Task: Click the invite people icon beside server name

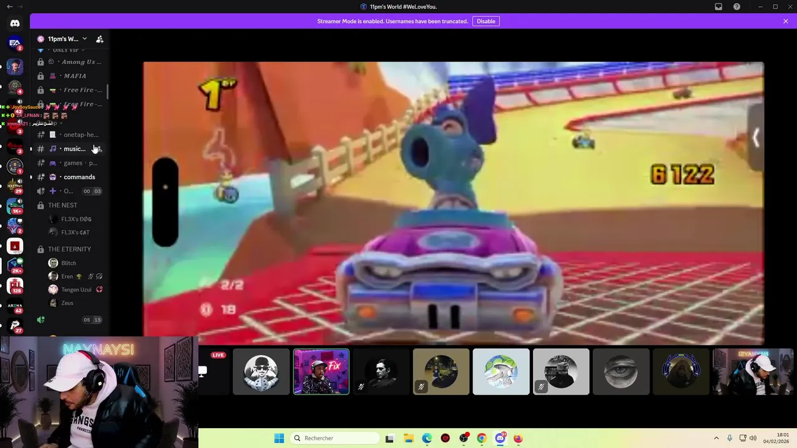Action: pos(100,39)
